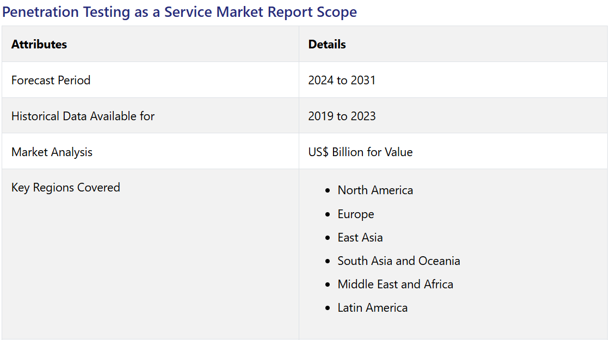Click the 2024 to 2031 value cell
The image size is (611, 340).
342,81
